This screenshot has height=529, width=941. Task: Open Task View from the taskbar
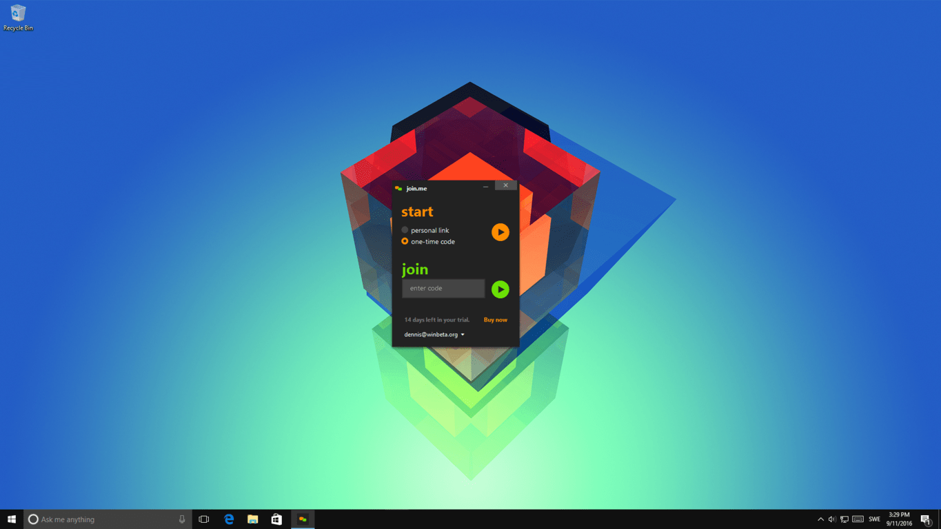coord(204,519)
